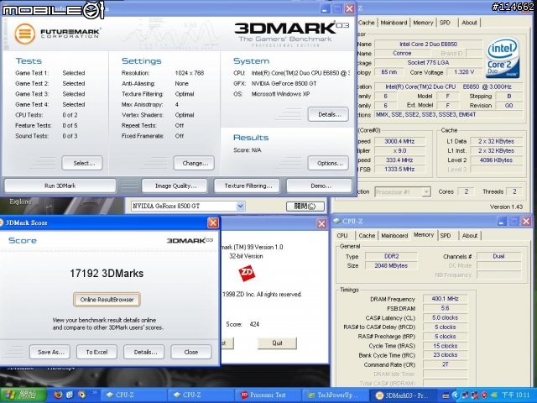Screen dimensions: 537x403
Task: Click the CPU-Z title bar icon of lower window
Action: [x=337, y=222]
